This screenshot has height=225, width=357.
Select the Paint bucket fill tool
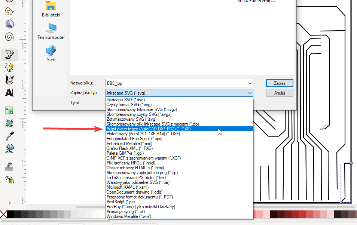click(x=9, y=149)
